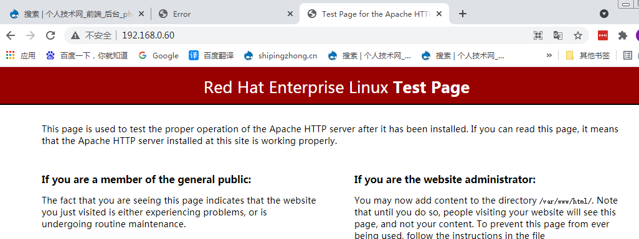Click the heading 'If you are a member of the general public:'
639x239 pixels.
[146, 179]
